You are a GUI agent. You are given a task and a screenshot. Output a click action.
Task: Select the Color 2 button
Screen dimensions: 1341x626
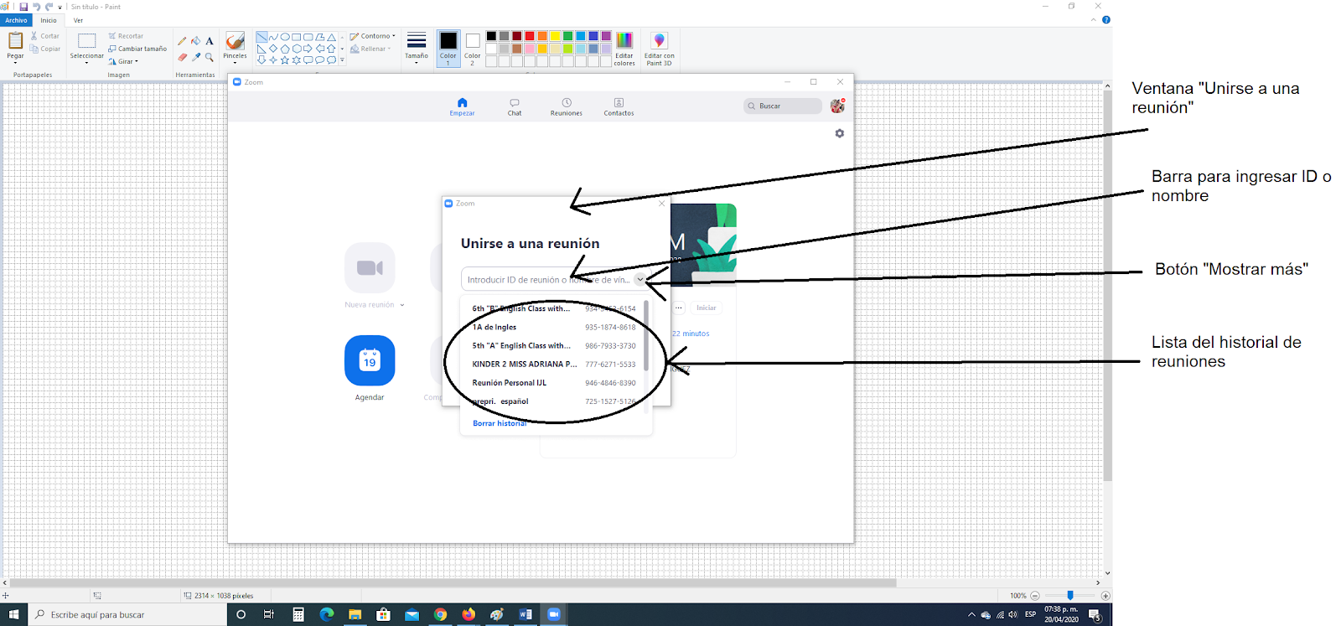473,49
